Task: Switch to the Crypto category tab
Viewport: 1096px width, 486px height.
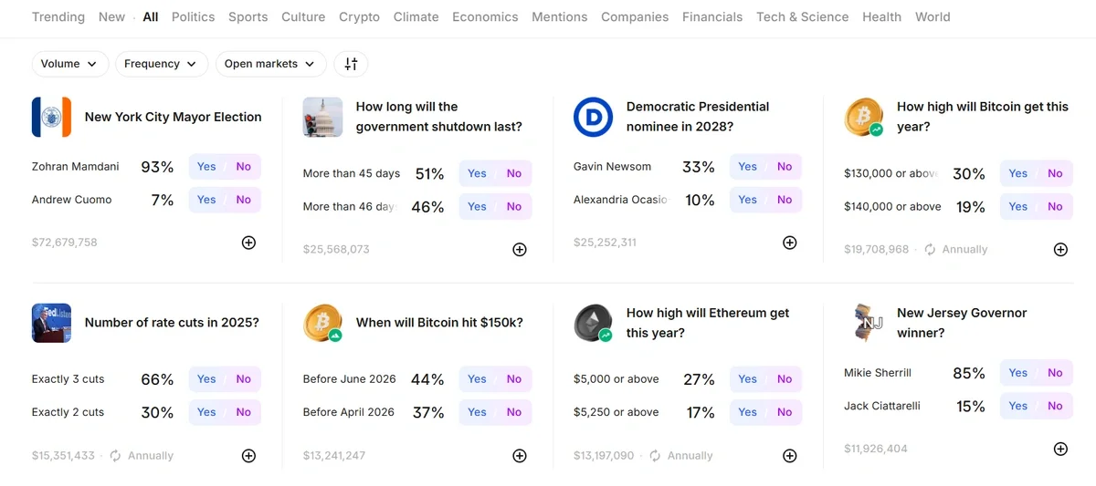Action: [359, 16]
